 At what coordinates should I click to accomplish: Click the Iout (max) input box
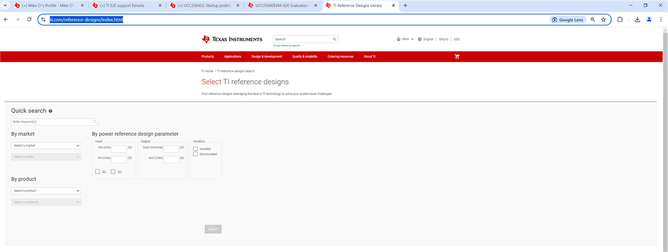171,160
